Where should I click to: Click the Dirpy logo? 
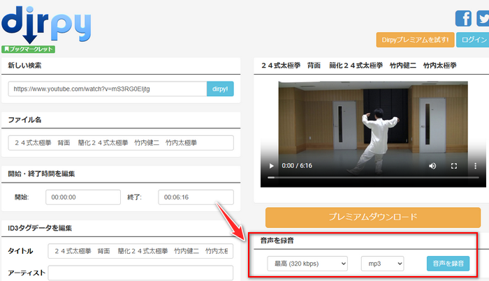(x=45, y=23)
